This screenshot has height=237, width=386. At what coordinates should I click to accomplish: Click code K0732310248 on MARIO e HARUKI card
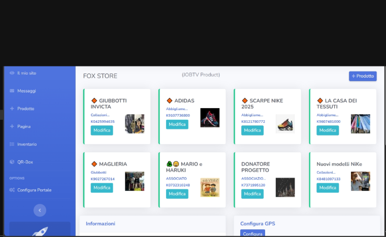pos(178,185)
